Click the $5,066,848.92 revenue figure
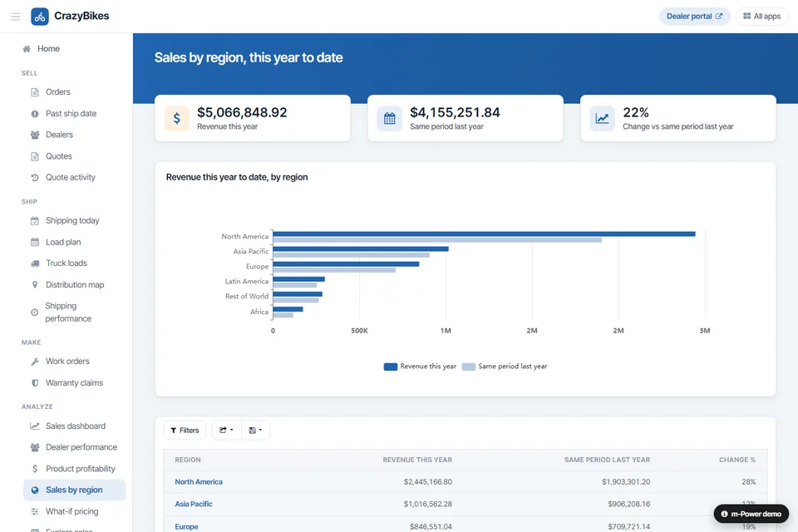This screenshot has width=798, height=532. (x=242, y=112)
